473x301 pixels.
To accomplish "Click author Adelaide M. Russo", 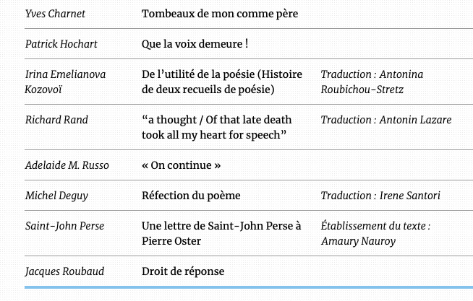I will (x=67, y=165).
